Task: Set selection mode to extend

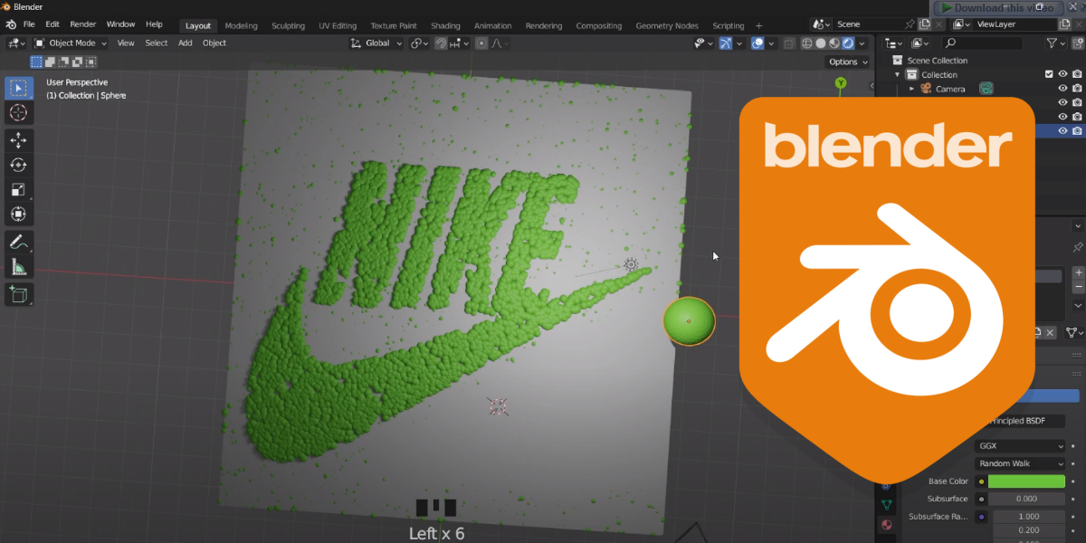Action: tap(50, 62)
